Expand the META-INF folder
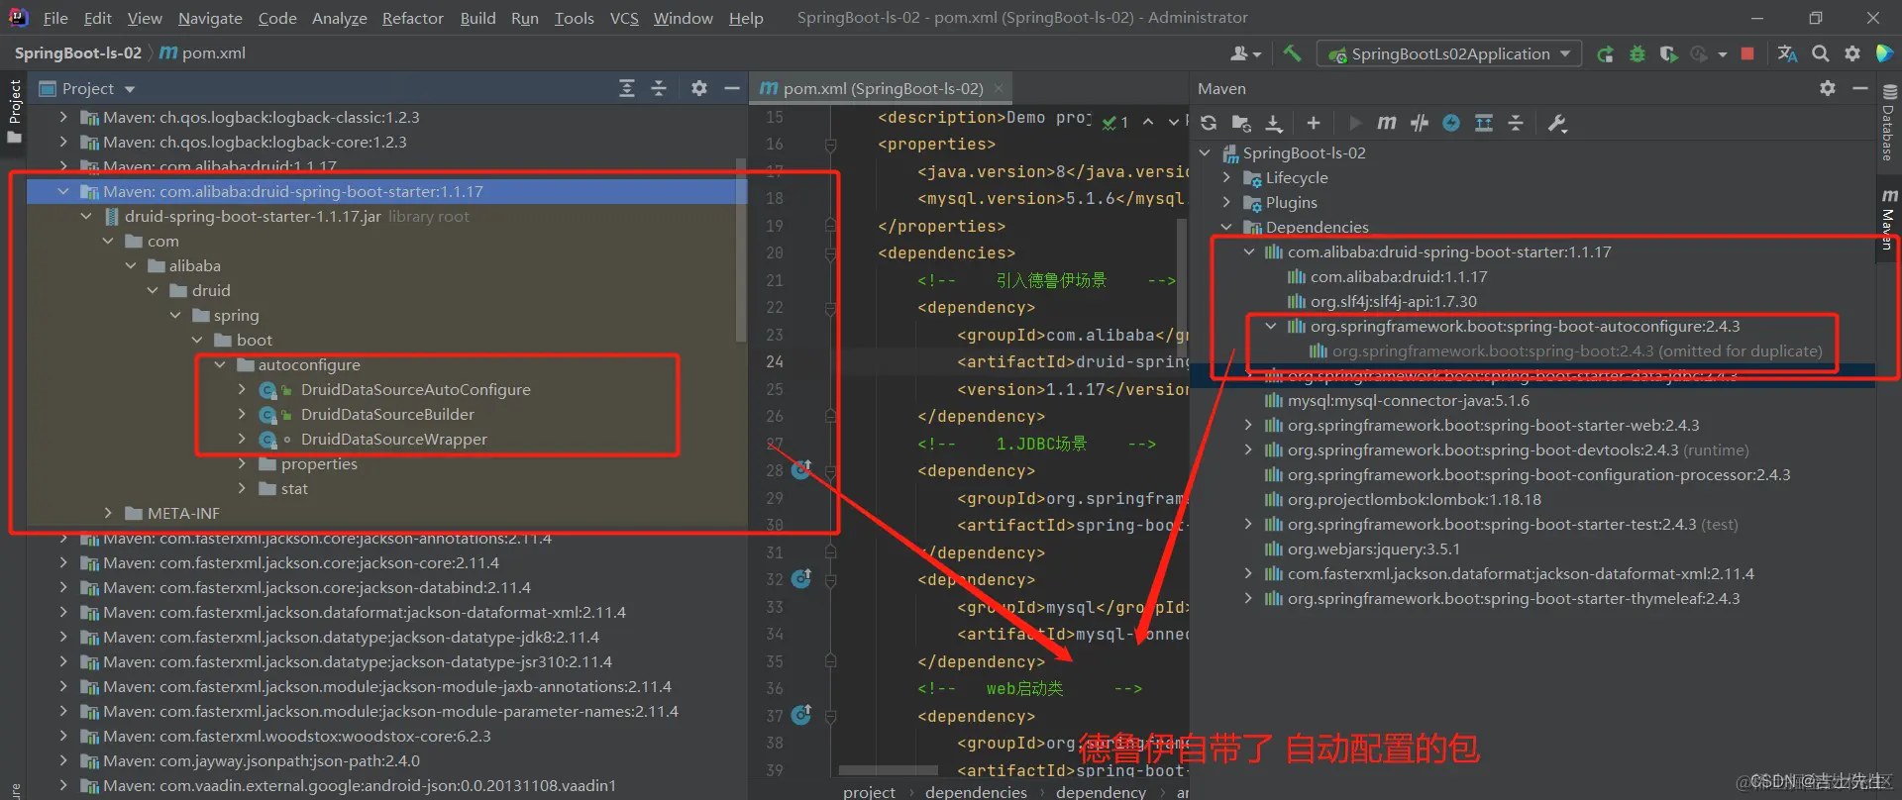1902x800 pixels. click(x=108, y=513)
